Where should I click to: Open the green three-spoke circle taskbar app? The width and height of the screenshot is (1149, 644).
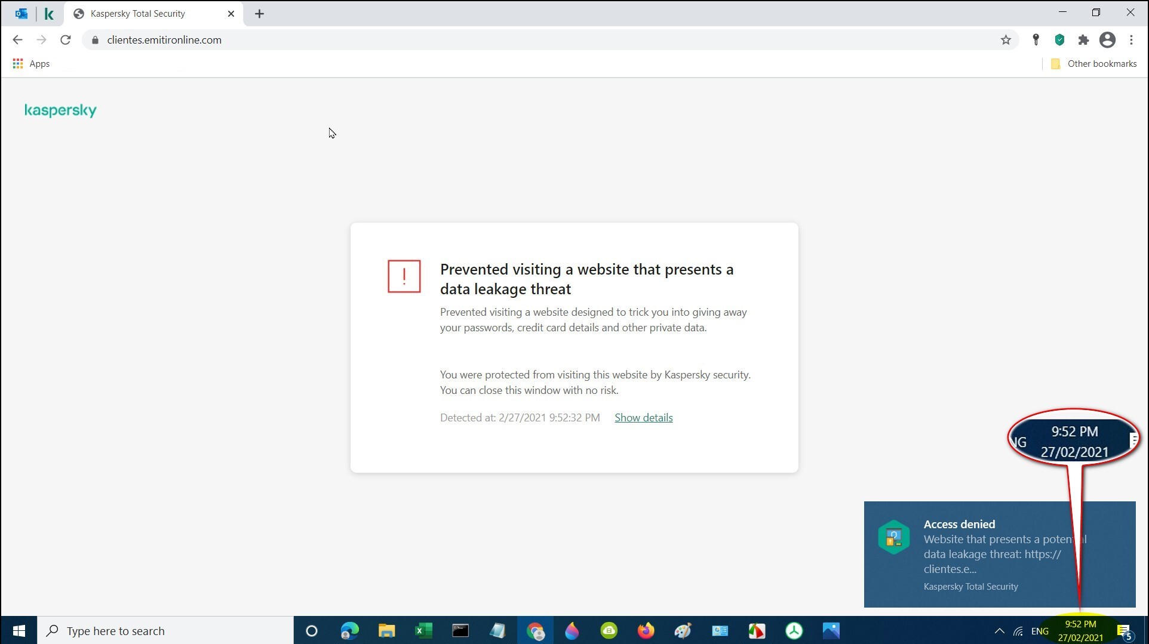coord(794,631)
